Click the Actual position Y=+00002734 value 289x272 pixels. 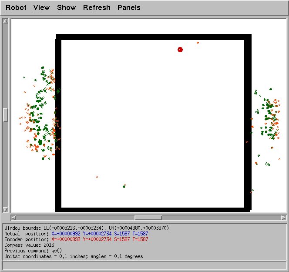97,234
